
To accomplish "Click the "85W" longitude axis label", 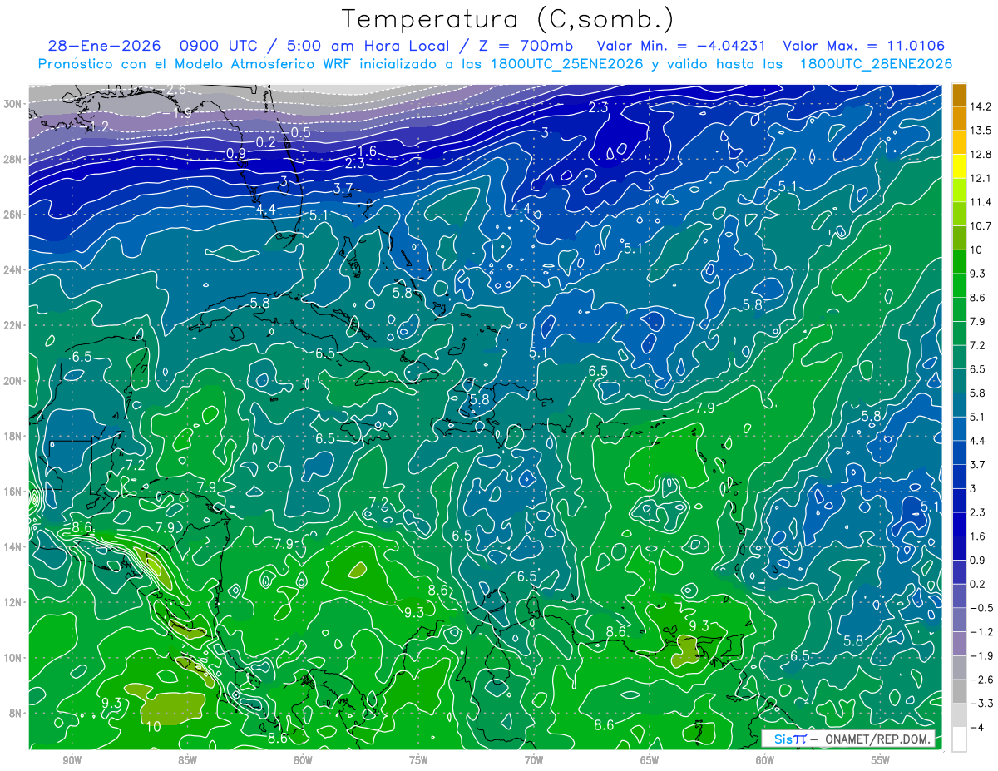I will [187, 760].
